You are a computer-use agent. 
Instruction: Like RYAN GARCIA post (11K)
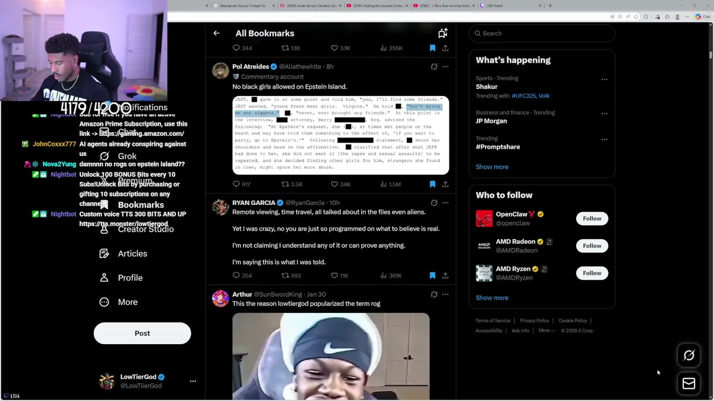[x=340, y=276]
